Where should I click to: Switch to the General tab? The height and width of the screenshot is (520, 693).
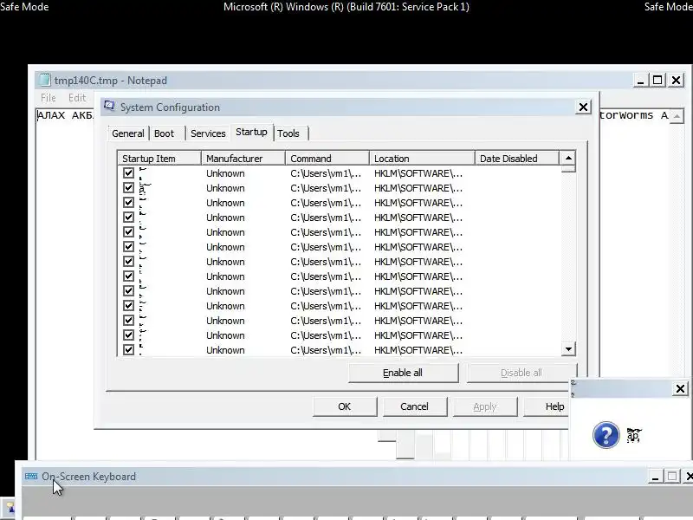pyautogui.click(x=127, y=133)
